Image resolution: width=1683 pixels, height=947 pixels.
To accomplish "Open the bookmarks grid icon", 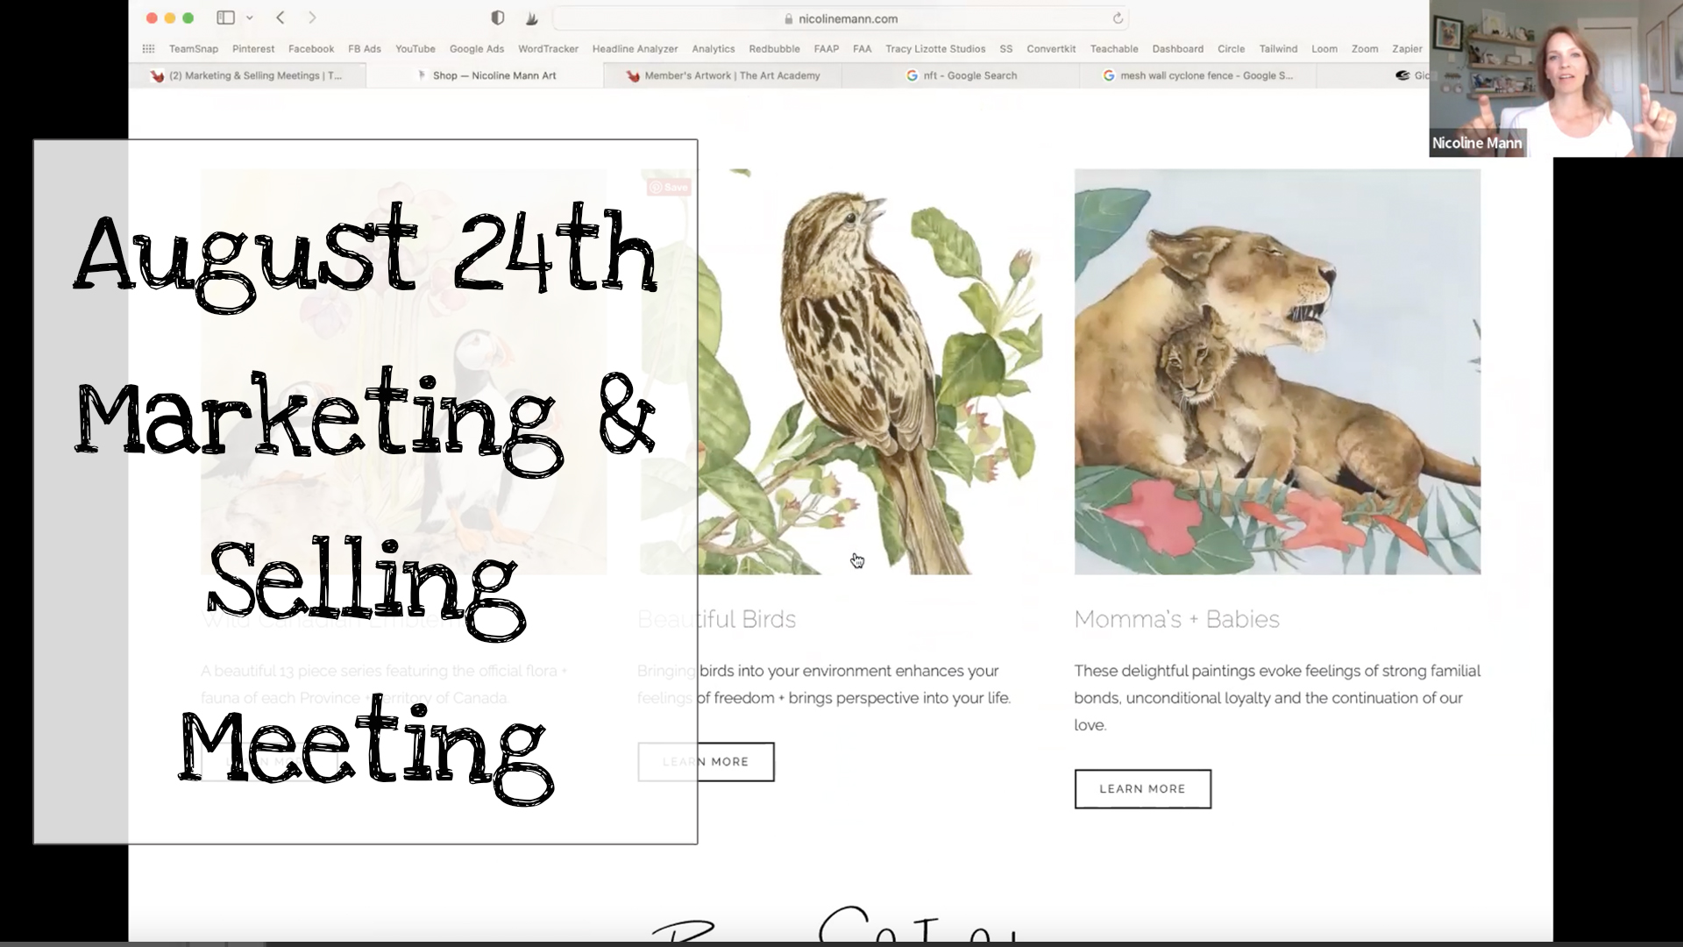I will point(148,49).
